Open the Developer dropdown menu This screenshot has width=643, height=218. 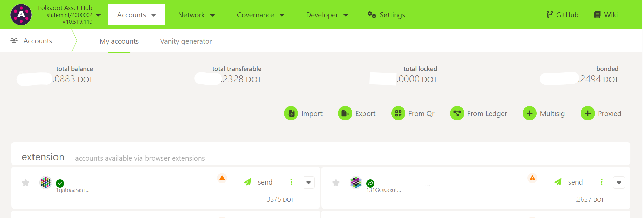327,15
